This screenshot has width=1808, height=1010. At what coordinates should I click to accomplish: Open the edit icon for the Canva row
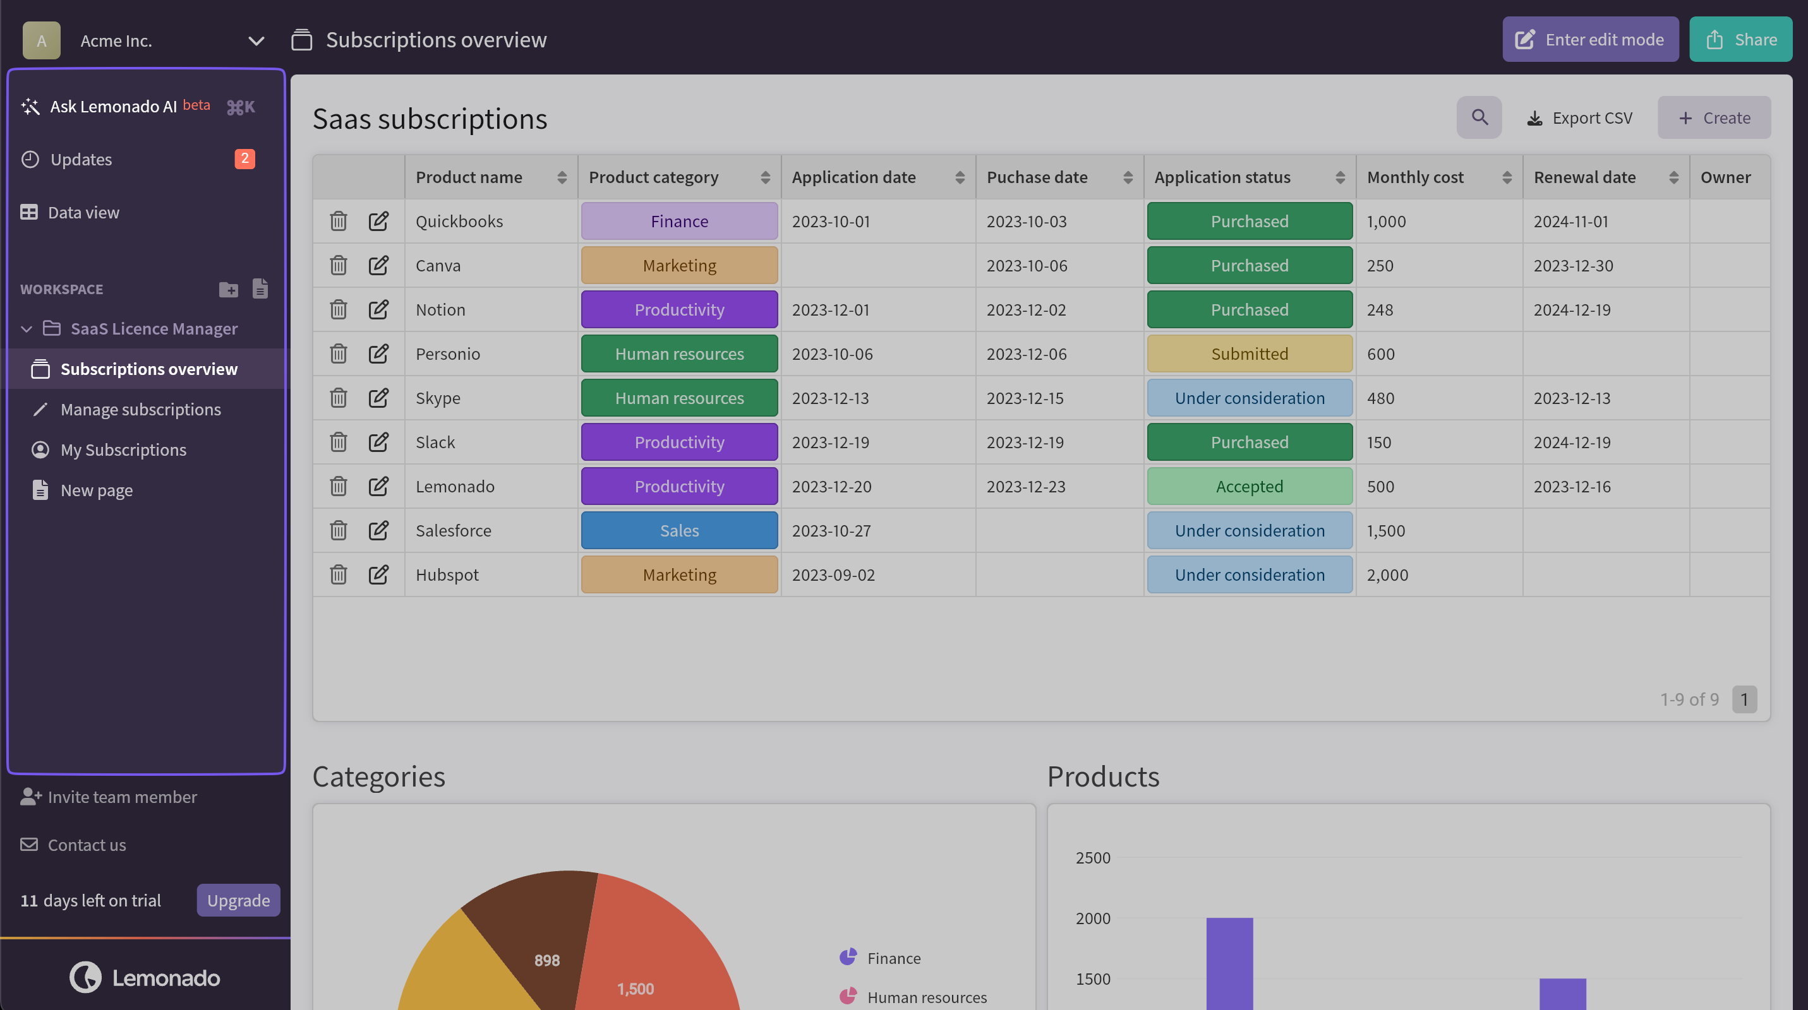point(378,265)
